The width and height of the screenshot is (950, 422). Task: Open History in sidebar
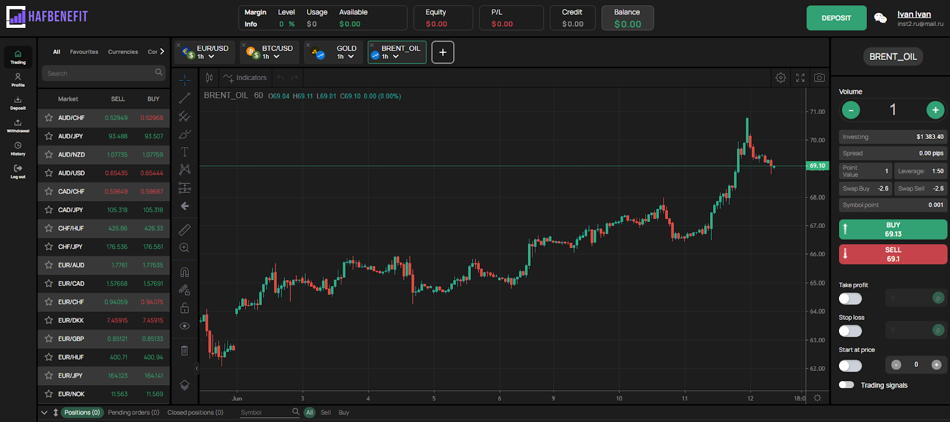[18, 149]
